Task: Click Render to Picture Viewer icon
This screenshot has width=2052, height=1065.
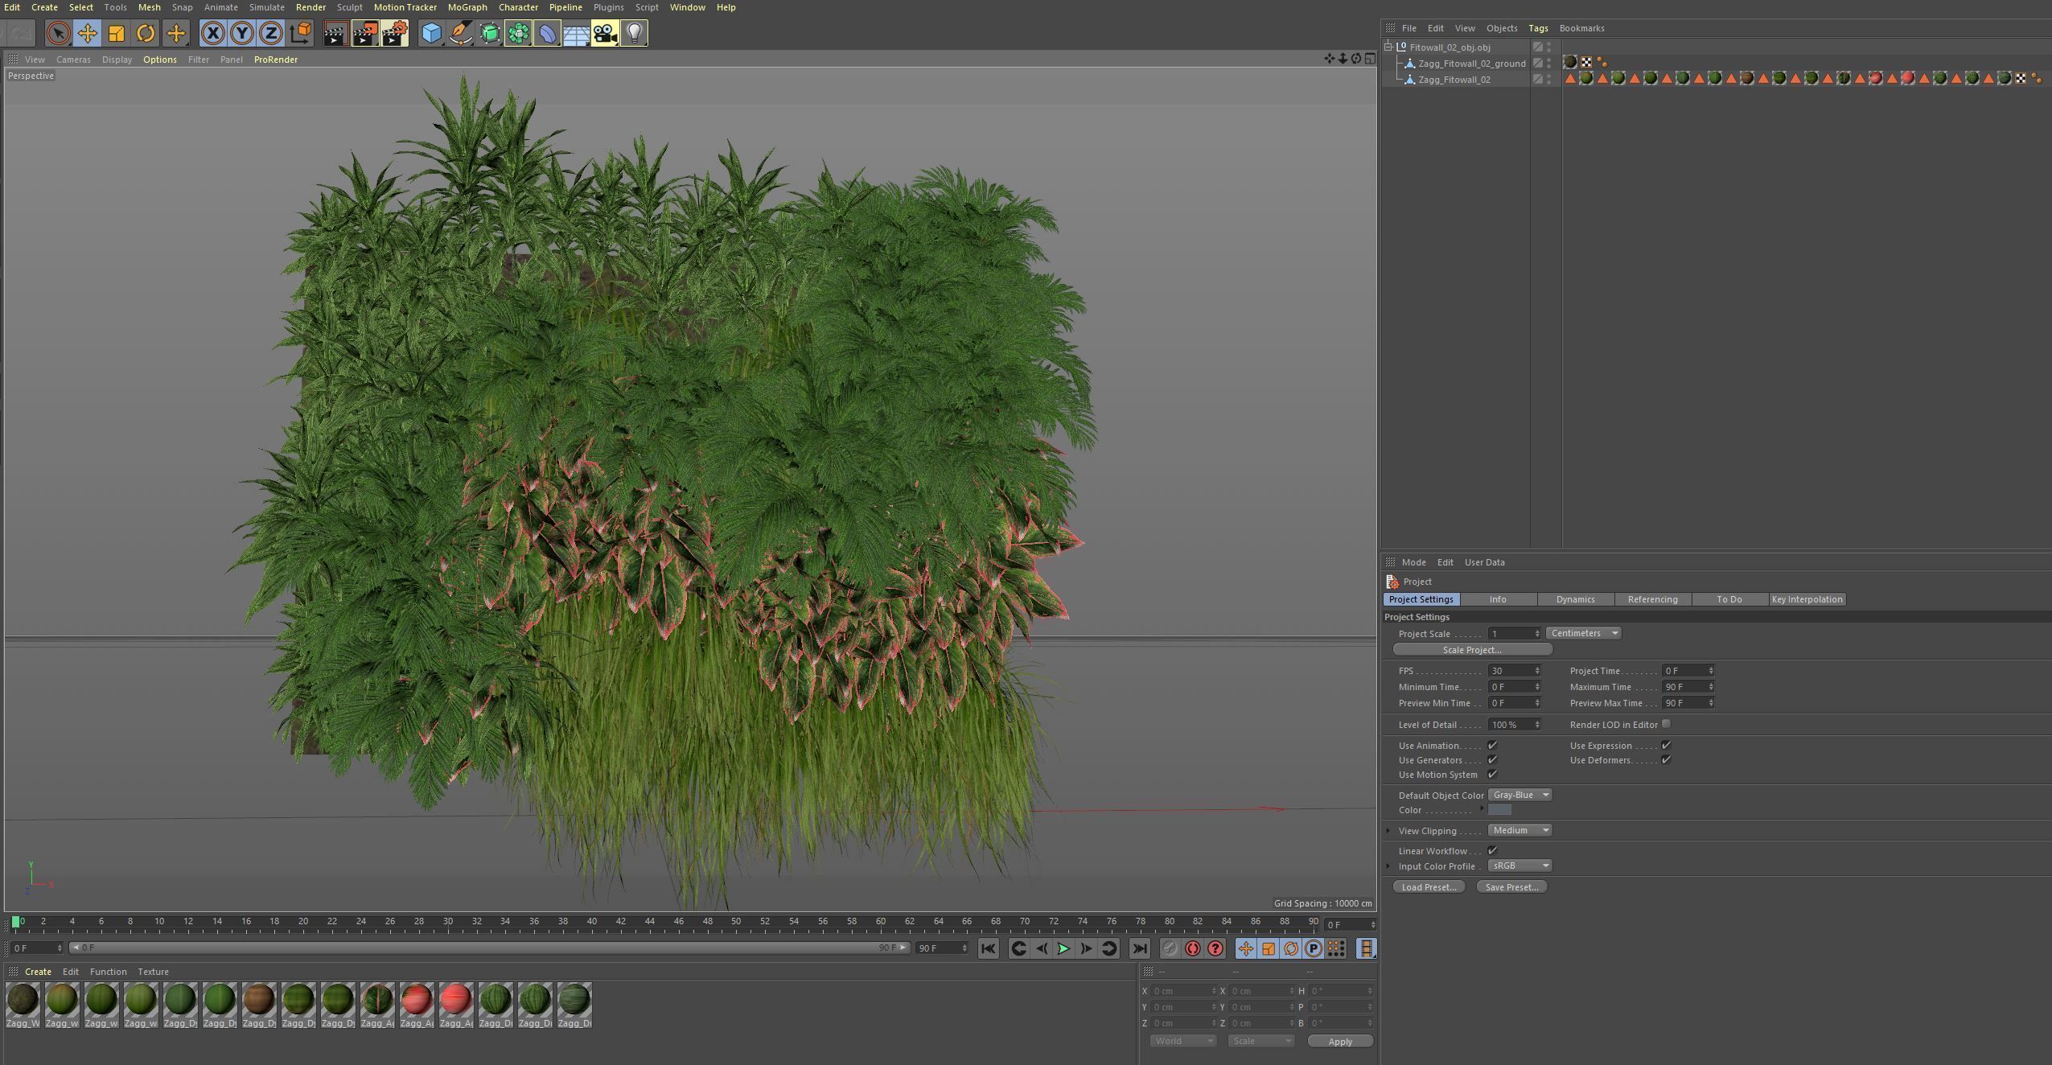Action: click(x=365, y=33)
